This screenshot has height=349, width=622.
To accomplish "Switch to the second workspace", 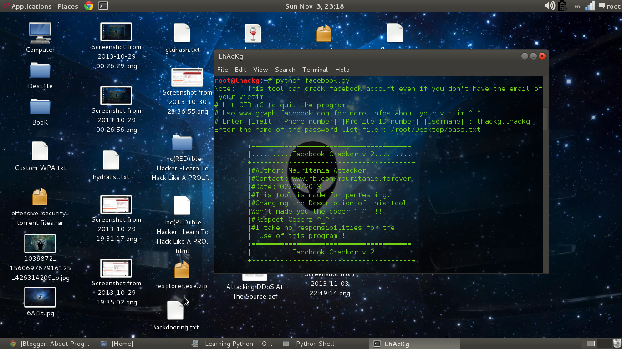I will [604, 344].
